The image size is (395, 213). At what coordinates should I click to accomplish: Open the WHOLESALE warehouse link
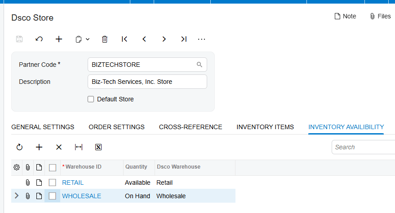click(x=82, y=196)
